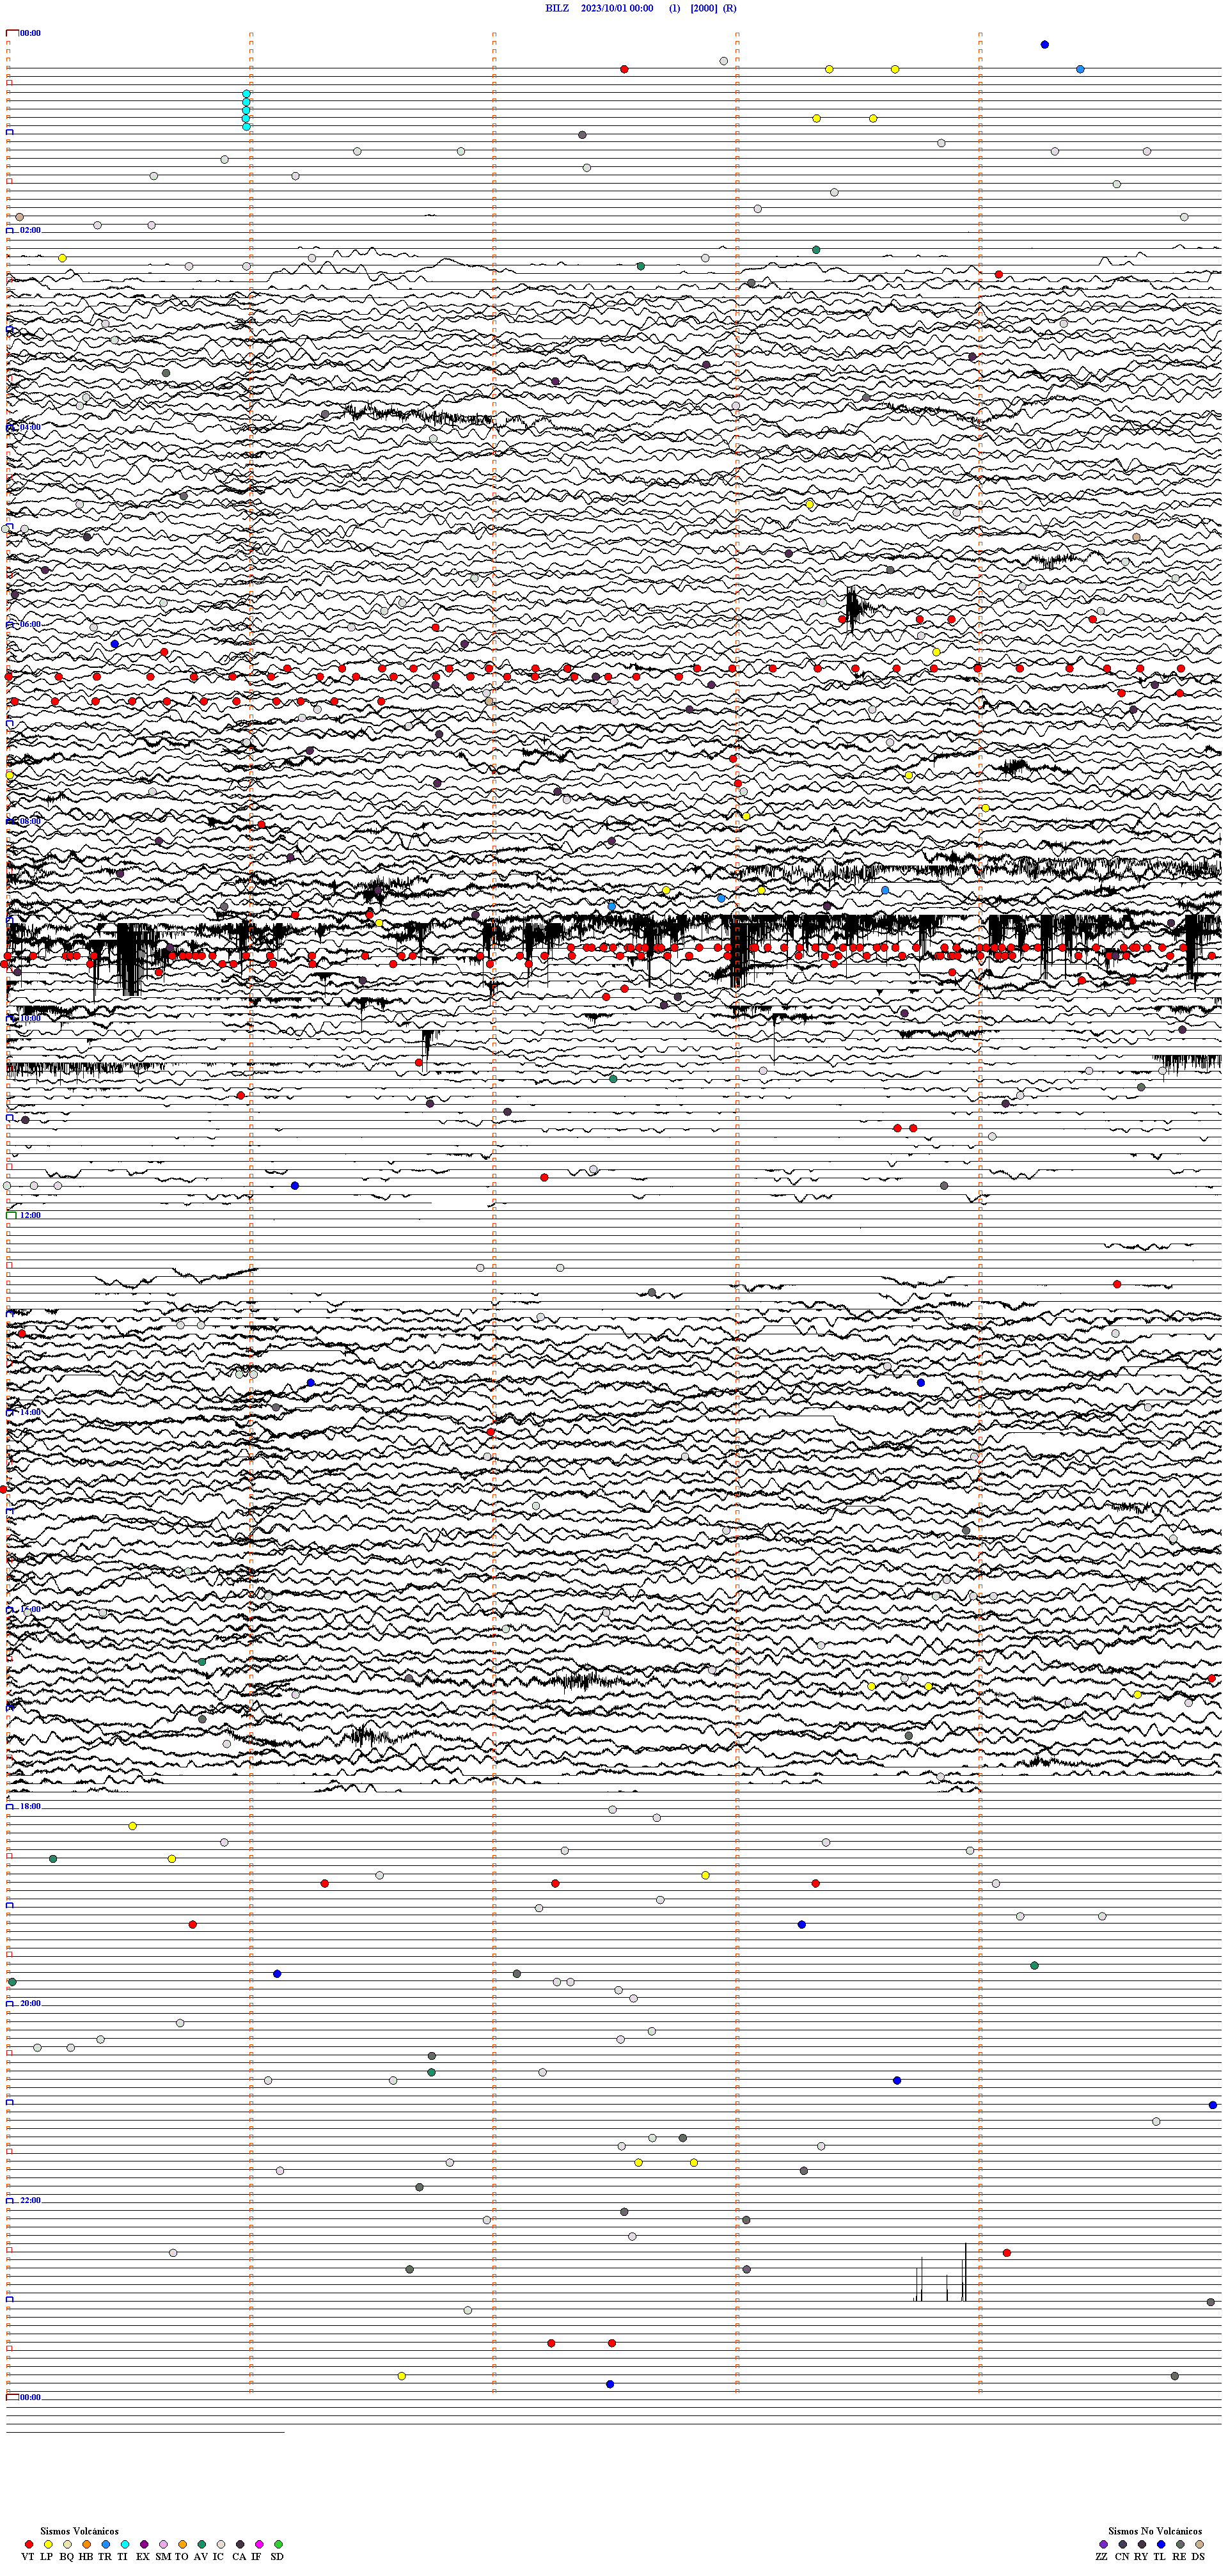Select the tan DS legend marker
Image resolution: width=1228 pixels, height=2576 pixels.
(1199, 2544)
